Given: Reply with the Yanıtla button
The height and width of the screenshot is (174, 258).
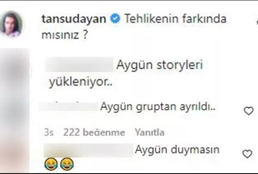Looking at the screenshot, I should pyautogui.click(x=150, y=132).
